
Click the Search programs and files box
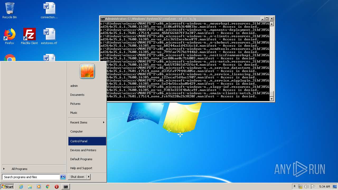[31, 177]
